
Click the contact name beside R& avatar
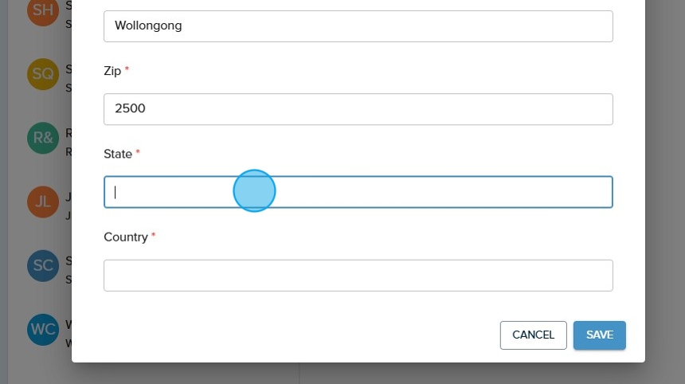click(x=68, y=133)
